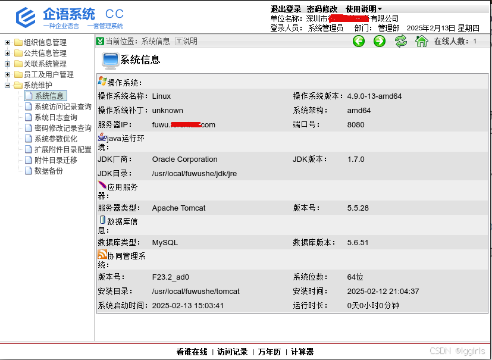The width and height of the screenshot is (492, 360).
Task: Click the 看谁在线 footer link
Action: coord(192,352)
